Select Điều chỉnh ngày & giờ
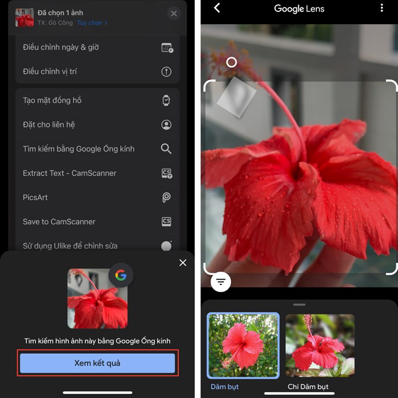This screenshot has height=398, width=398. pyautogui.click(x=98, y=47)
